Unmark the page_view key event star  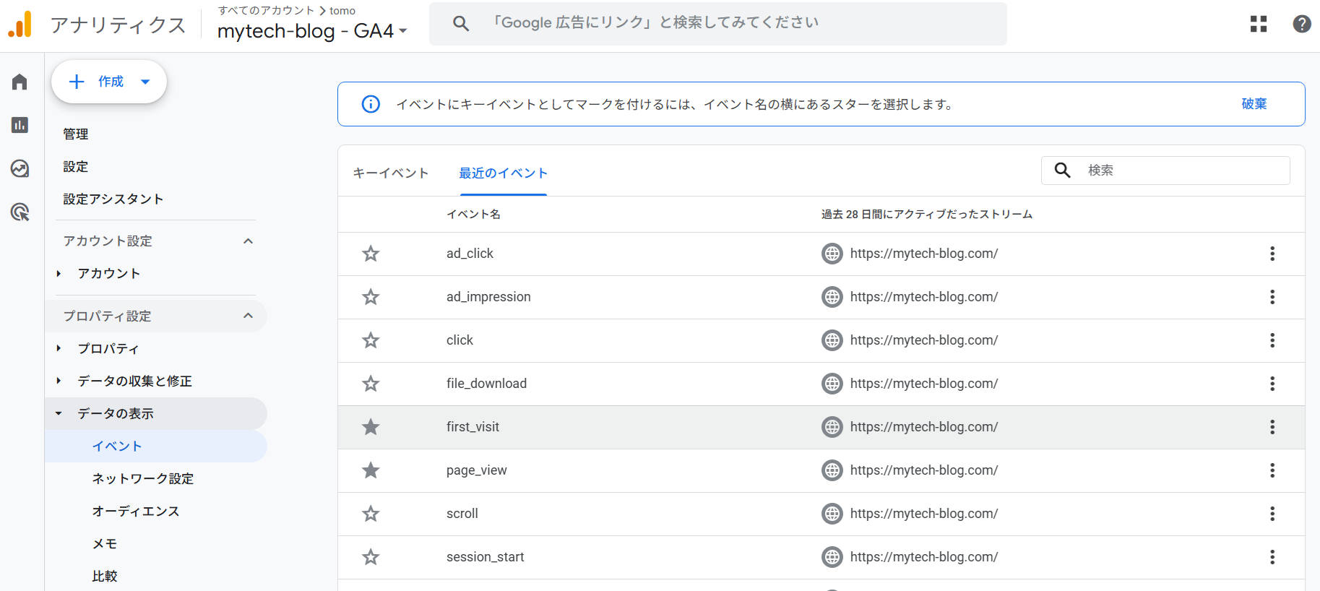pyautogui.click(x=371, y=470)
